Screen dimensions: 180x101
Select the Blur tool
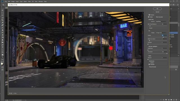[3, 40]
